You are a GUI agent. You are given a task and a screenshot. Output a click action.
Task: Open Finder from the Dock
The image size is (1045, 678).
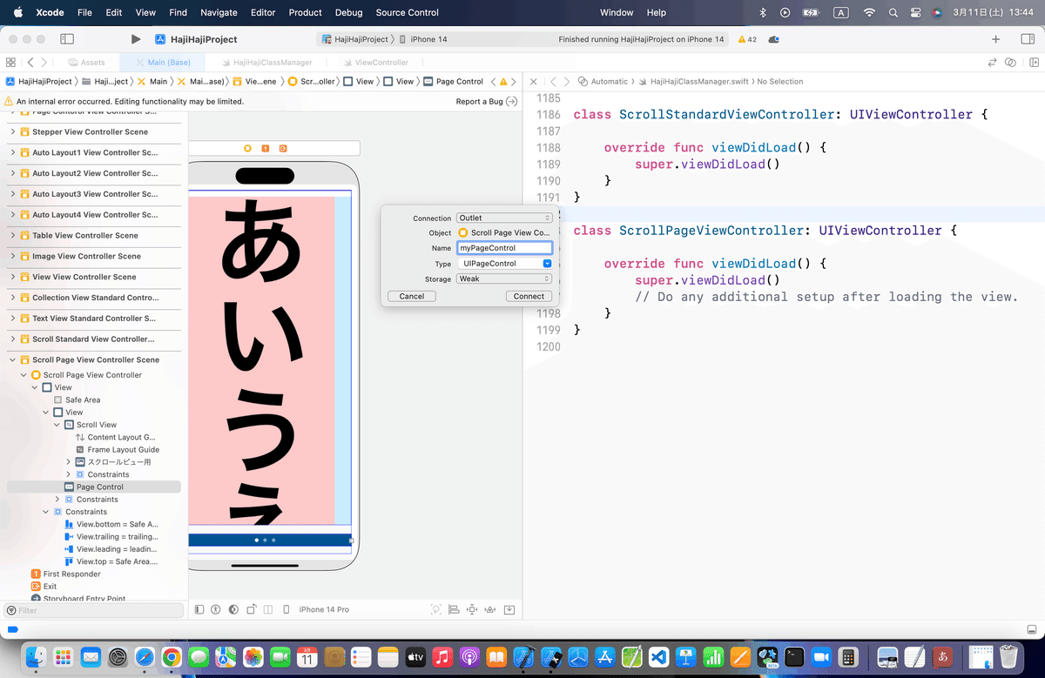(x=36, y=656)
